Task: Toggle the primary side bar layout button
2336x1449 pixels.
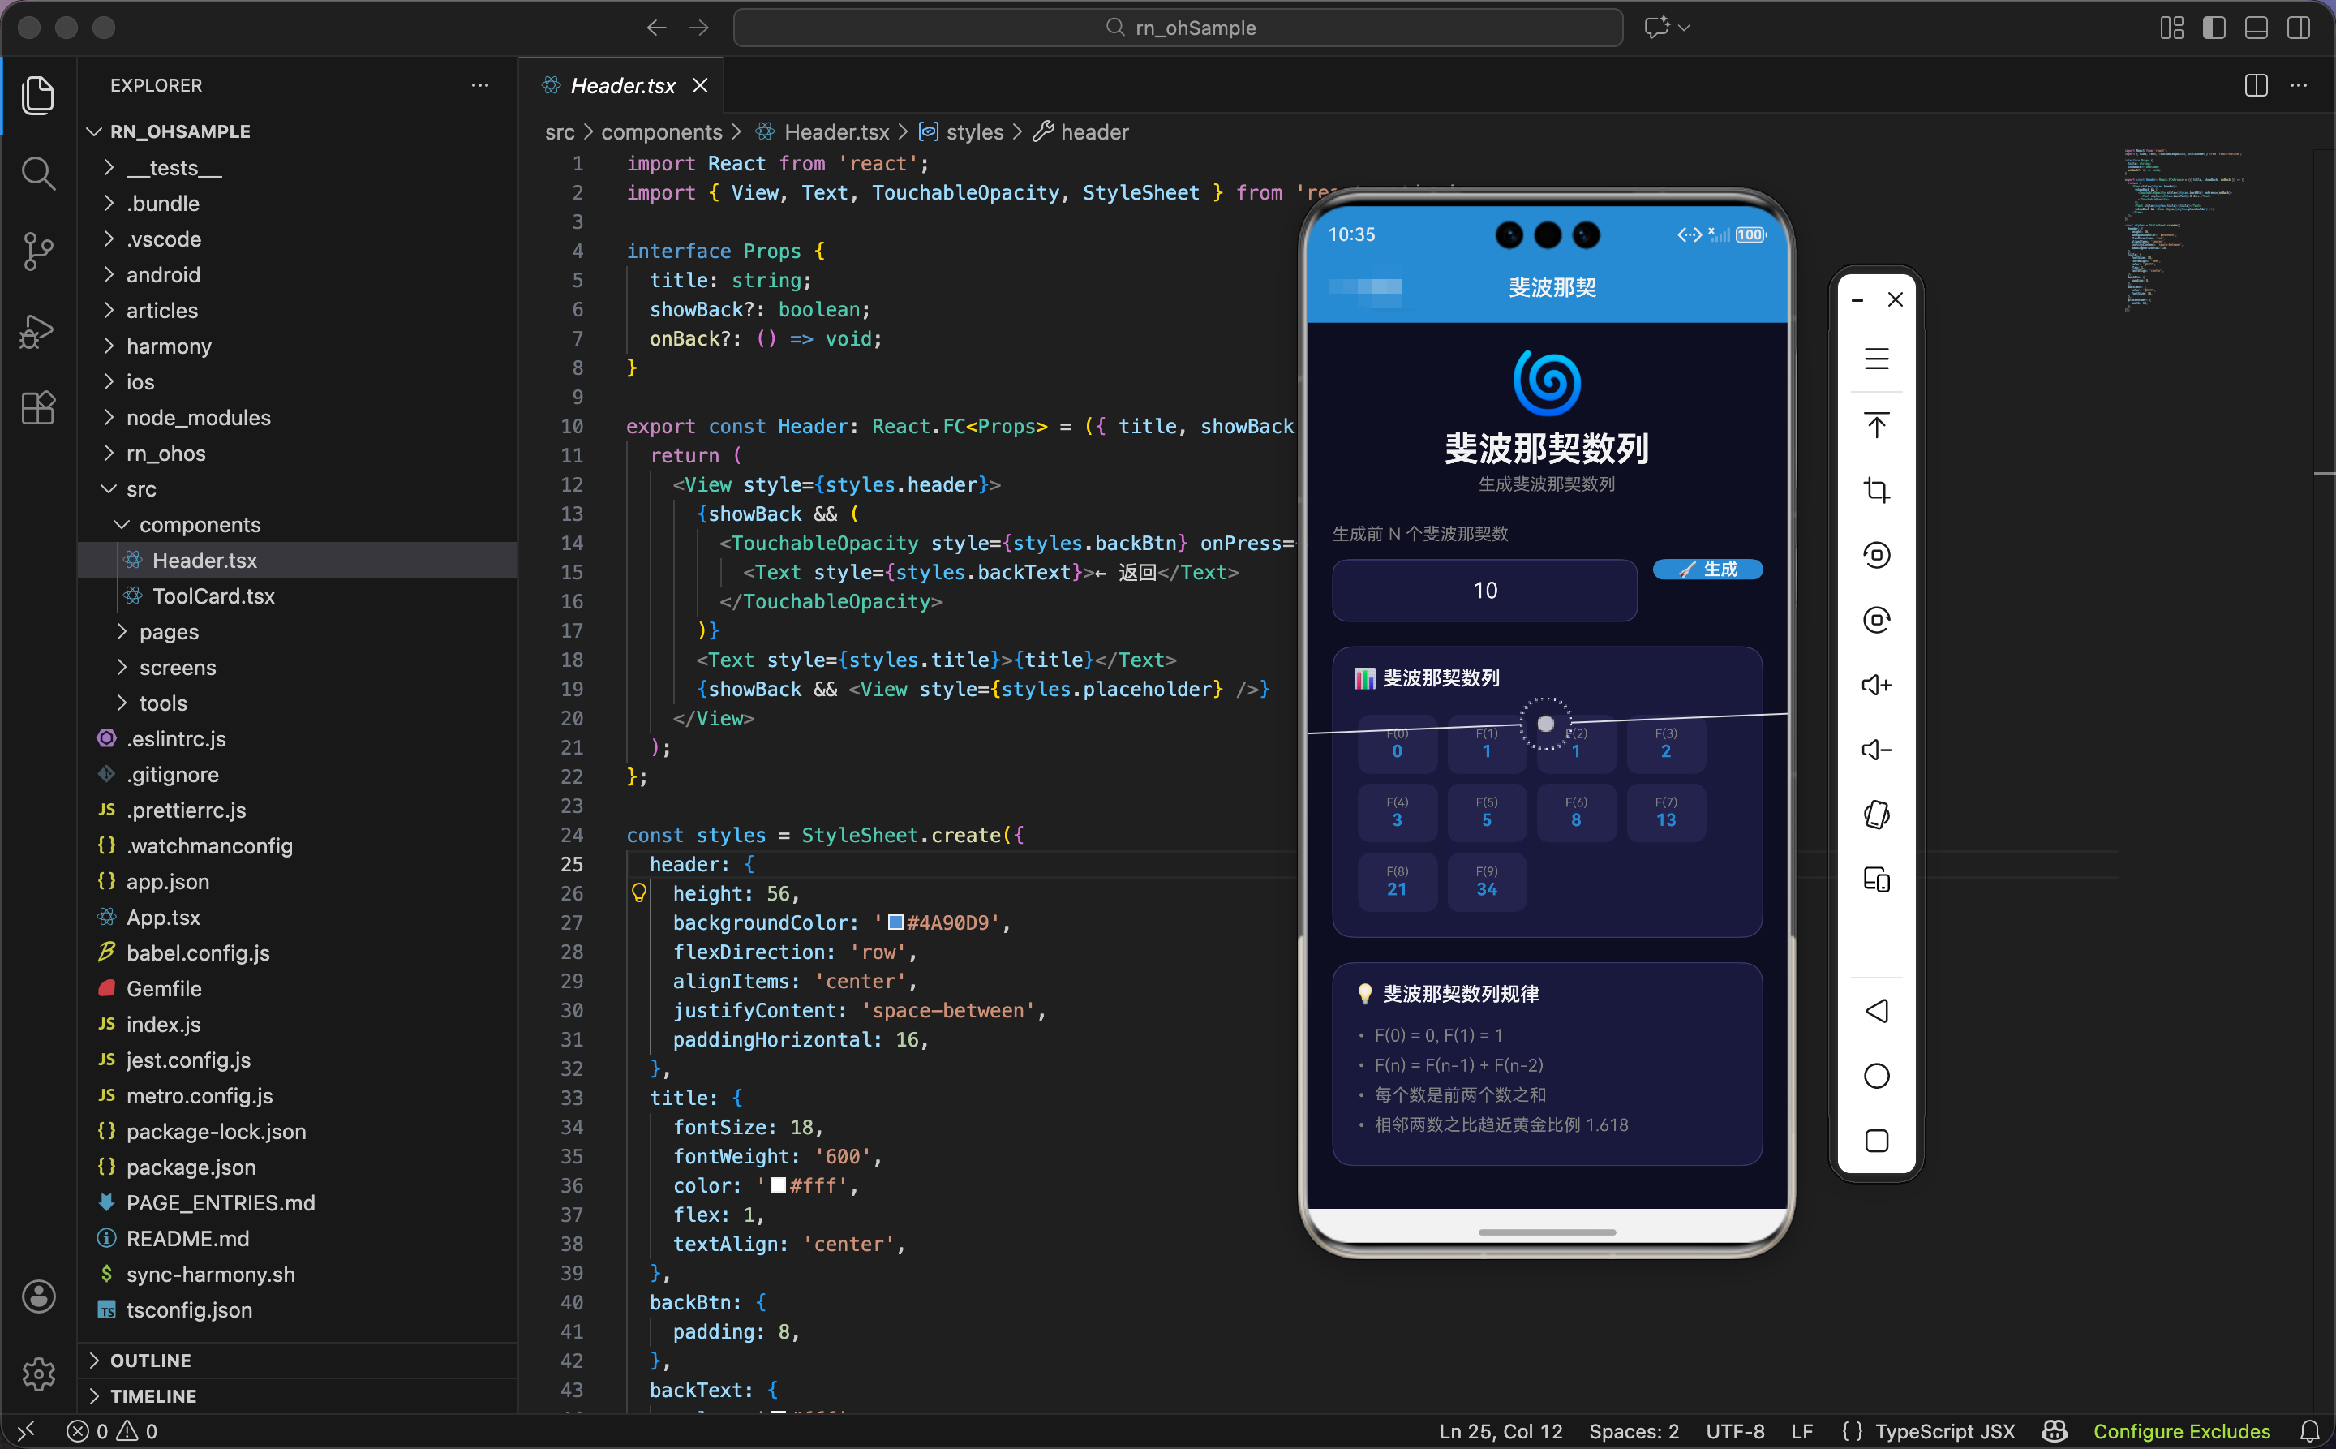Action: pos(2214,28)
